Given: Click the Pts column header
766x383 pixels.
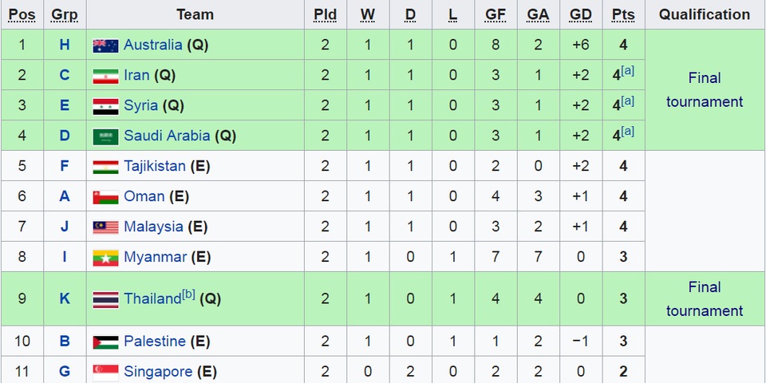Looking at the screenshot, I should coord(623,14).
